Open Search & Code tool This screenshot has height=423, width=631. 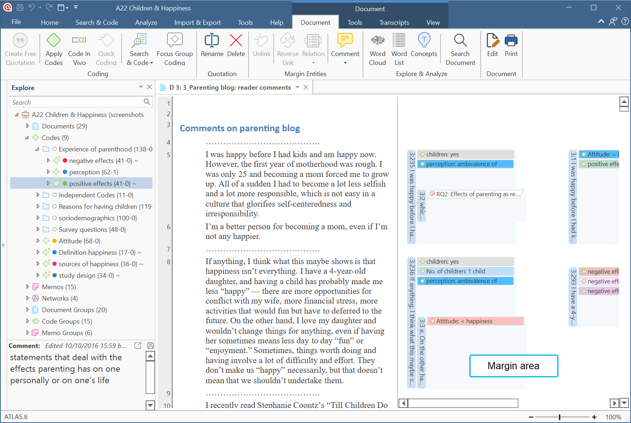(x=139, y=50)
